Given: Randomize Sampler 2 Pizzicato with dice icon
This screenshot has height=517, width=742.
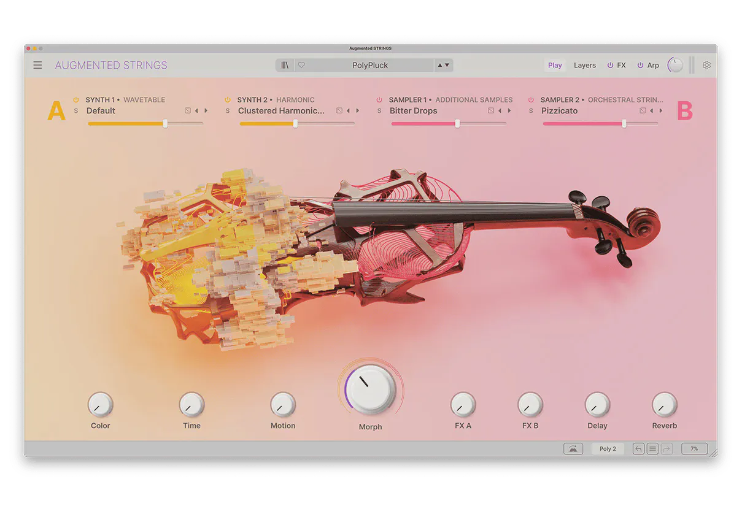Looking at the screenshot, I should 643,111.
